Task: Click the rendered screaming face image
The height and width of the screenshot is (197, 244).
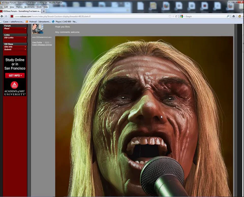Action: click(x=144, y=116)
